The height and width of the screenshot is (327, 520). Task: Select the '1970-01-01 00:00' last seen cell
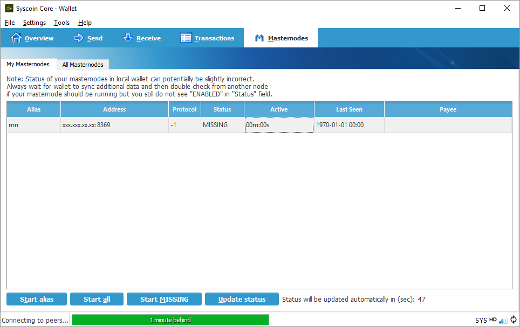(349, 125)
